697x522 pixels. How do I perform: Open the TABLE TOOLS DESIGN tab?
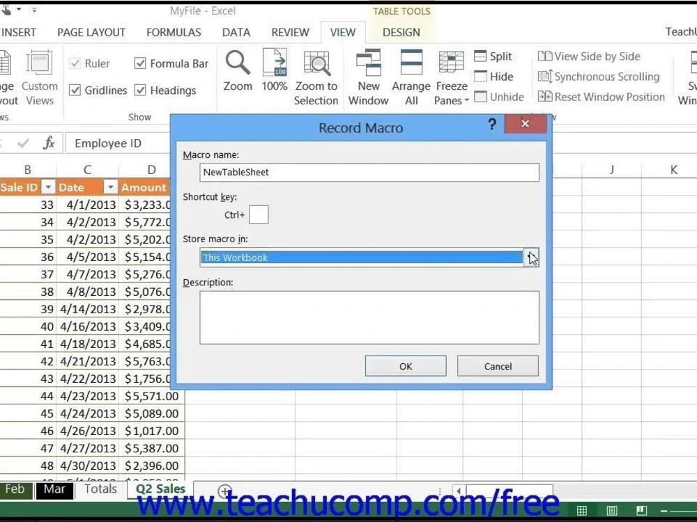[401, 32]
